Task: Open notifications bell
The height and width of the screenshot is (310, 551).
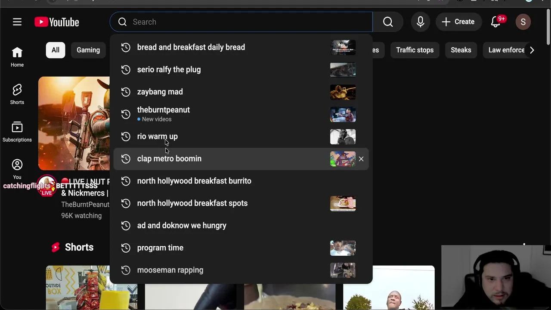Action: click(496, 22)
